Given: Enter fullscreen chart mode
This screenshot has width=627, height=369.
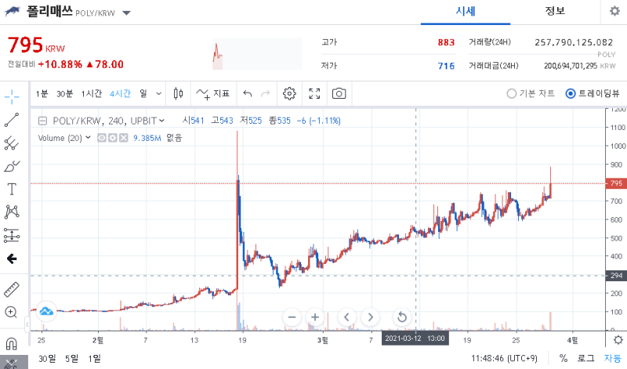Looking at the screenshot, I should [315, 93].
